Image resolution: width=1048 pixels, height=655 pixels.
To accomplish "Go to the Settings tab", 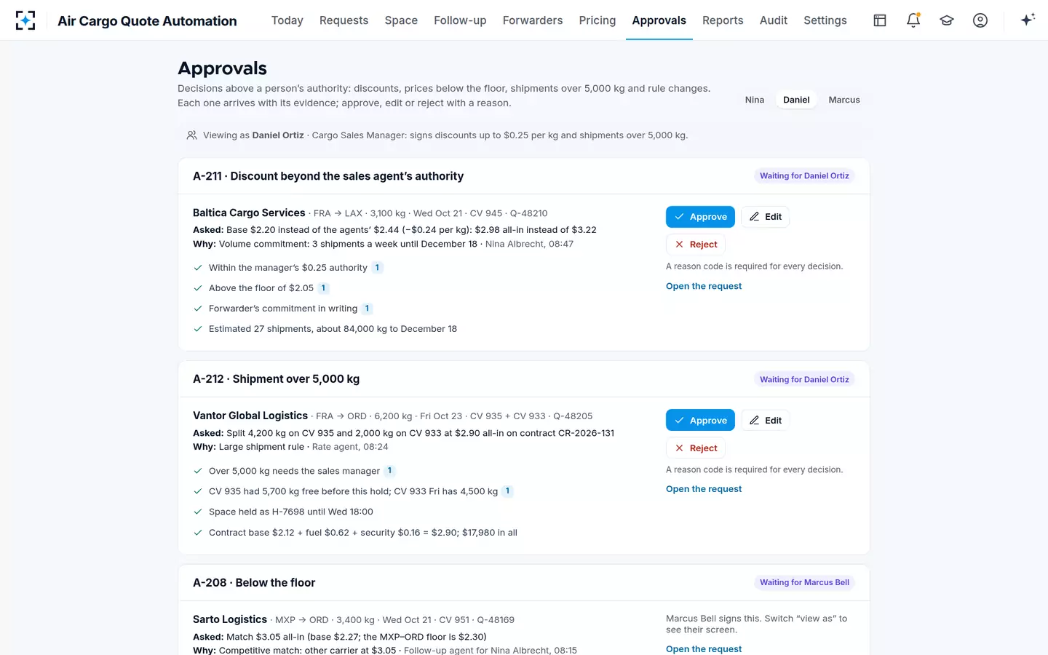I will click(825, 20).
